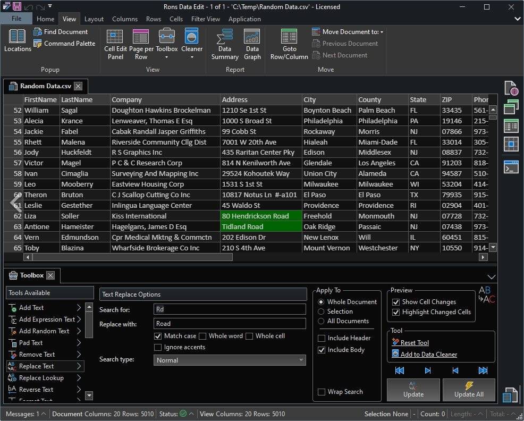Click the Command Palette icon
Screen dimensions: 524x421
tap(38, 44)
